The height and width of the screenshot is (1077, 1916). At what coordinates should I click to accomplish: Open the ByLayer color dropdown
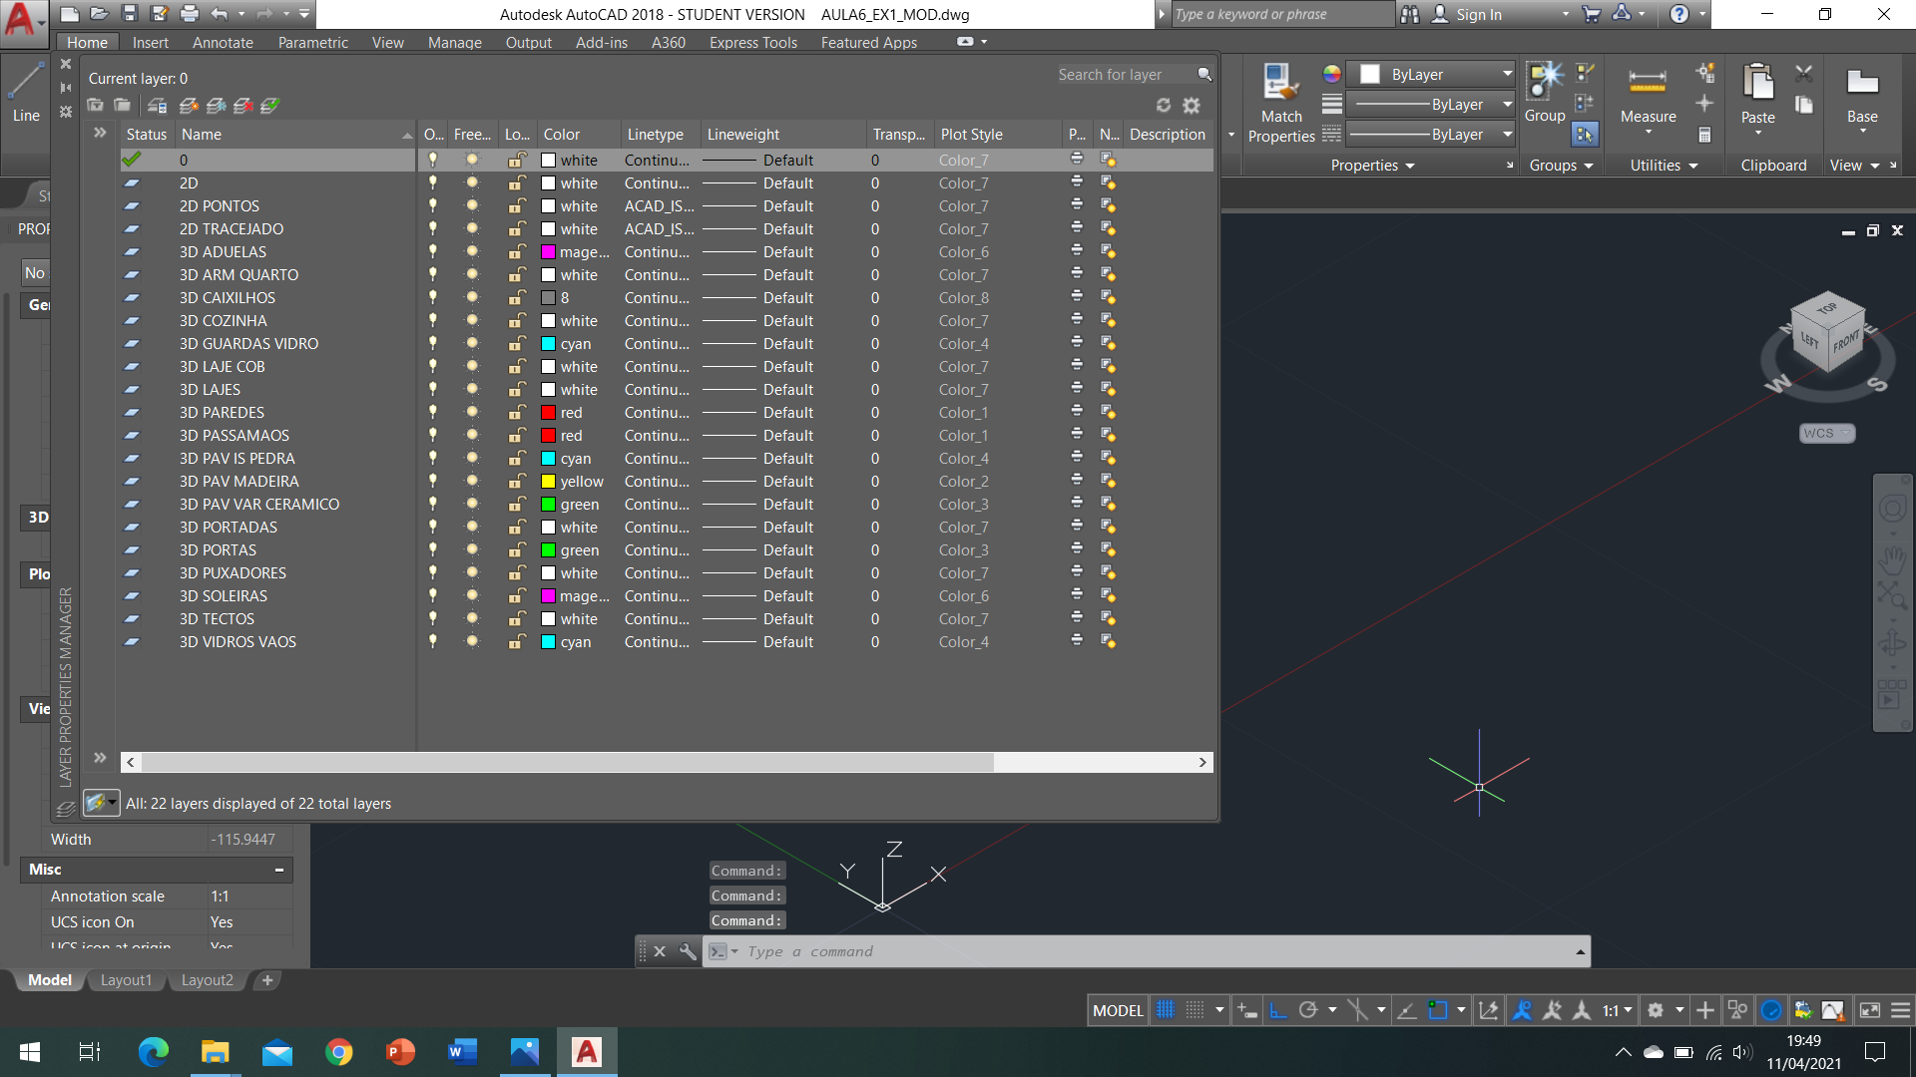(x=1507, y=74)
